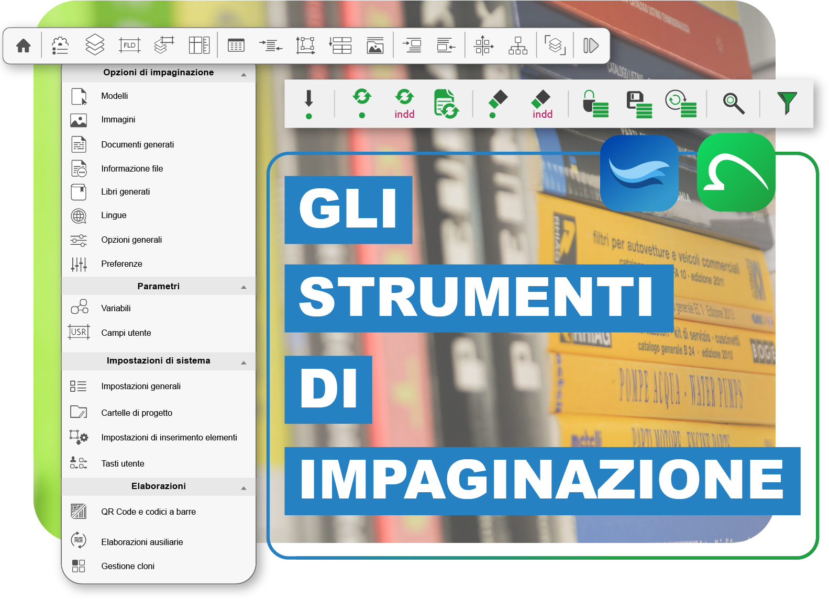Click the magnifying glass search icon

(x=734, y=104)
